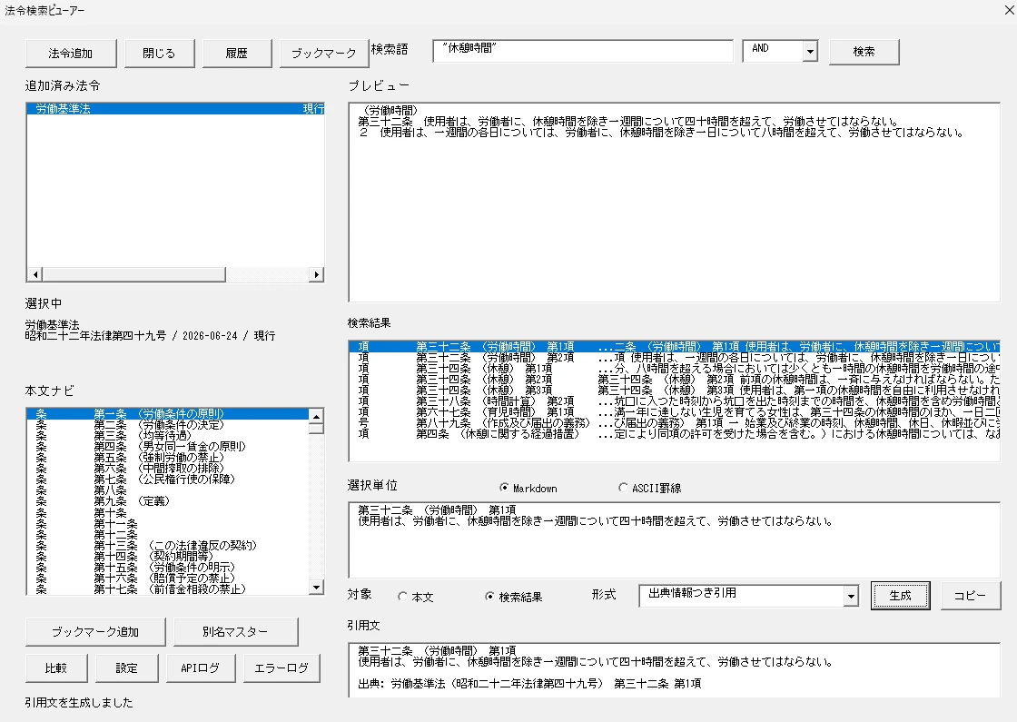The width and height of the screenshot is (1017, 722).
Task: Click the 比較 button
Action: point(56,668)
